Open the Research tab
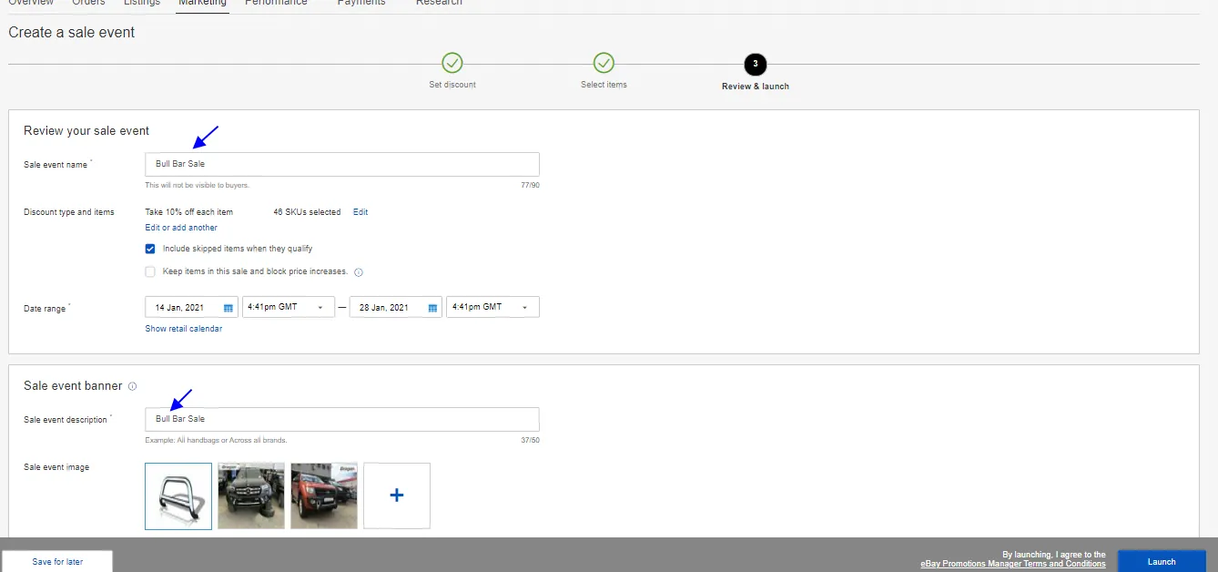Image resolution: width=1218 pixels, height=572 pixels. coord(439,3)
